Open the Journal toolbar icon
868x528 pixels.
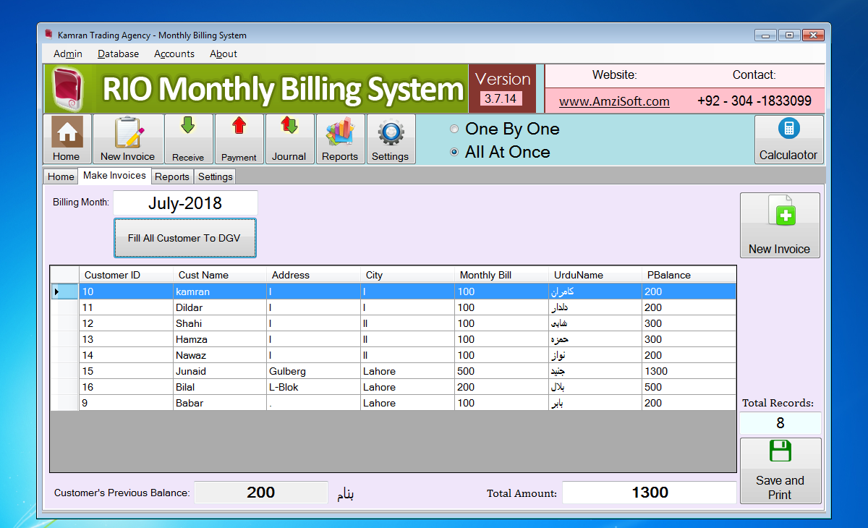pyautogui.click(x=289, y=137)
